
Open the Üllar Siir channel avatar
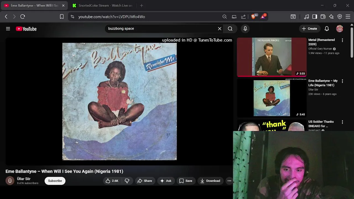pos(10,181)
